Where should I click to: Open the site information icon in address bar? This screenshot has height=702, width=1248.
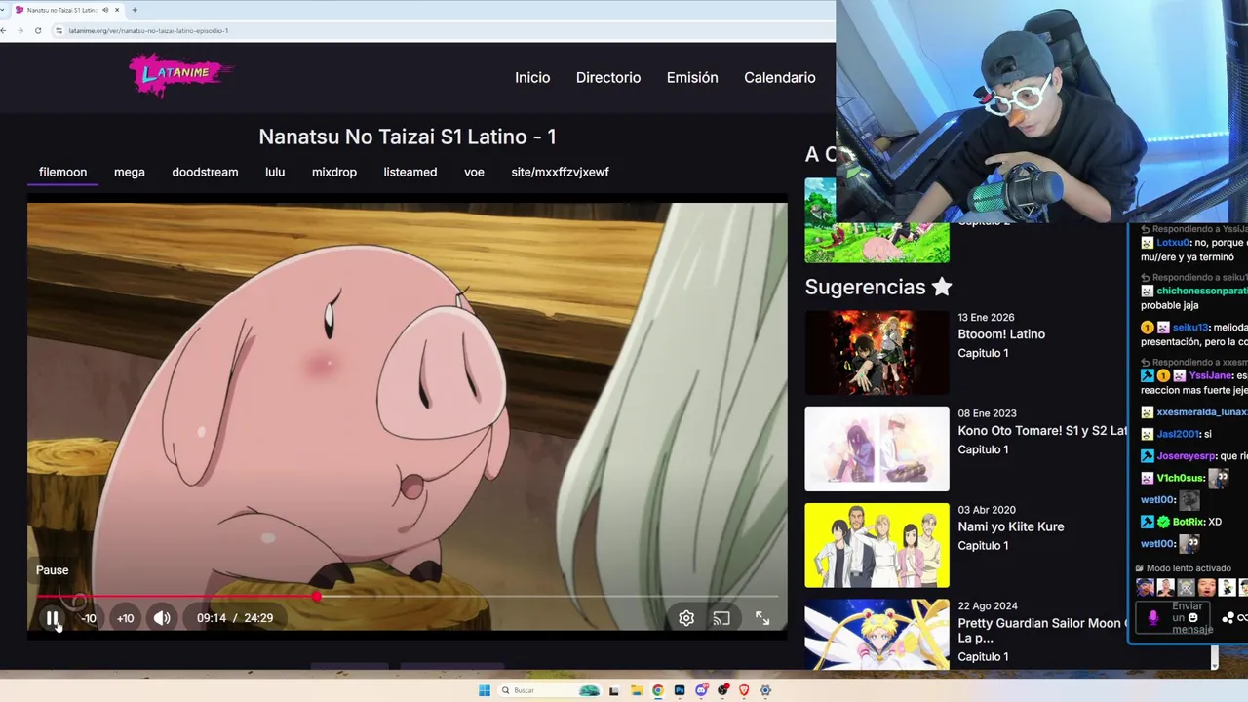pyautogui.click(x=58, y=30)
